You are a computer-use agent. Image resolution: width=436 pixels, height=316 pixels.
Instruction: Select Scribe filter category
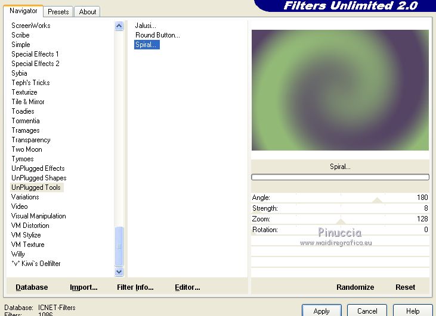coord(20,35)
